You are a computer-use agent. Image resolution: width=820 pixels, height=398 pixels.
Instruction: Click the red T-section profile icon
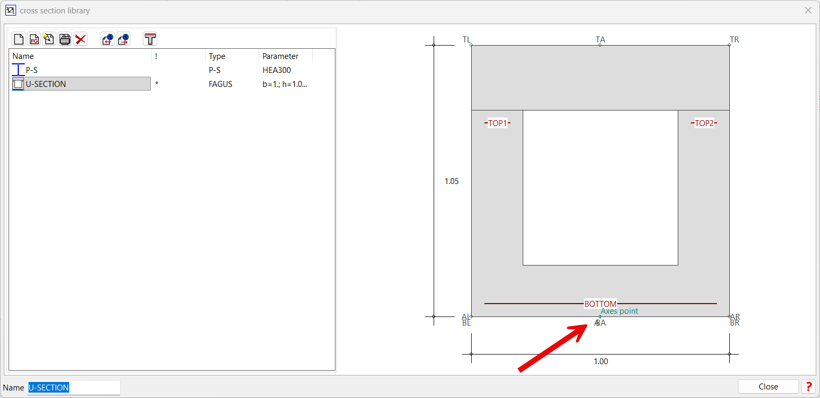150,39
